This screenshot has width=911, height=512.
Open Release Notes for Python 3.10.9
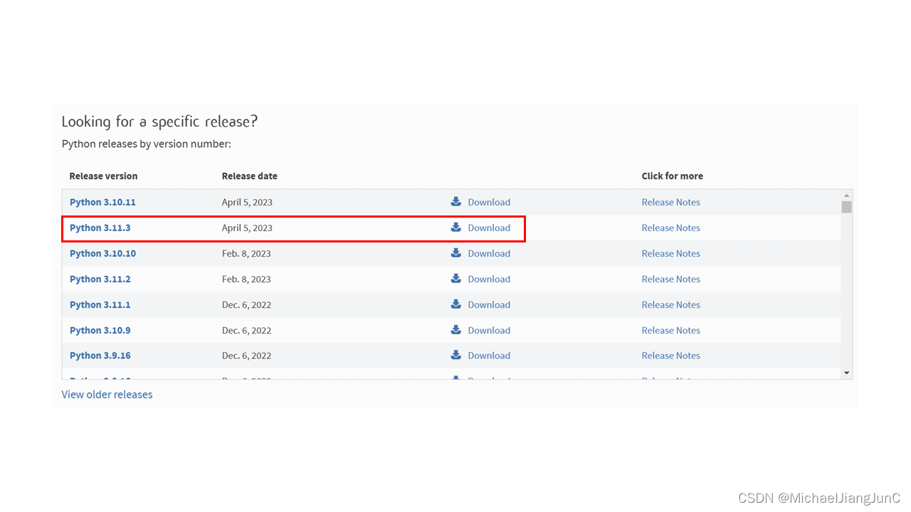(x=670, y=330)
